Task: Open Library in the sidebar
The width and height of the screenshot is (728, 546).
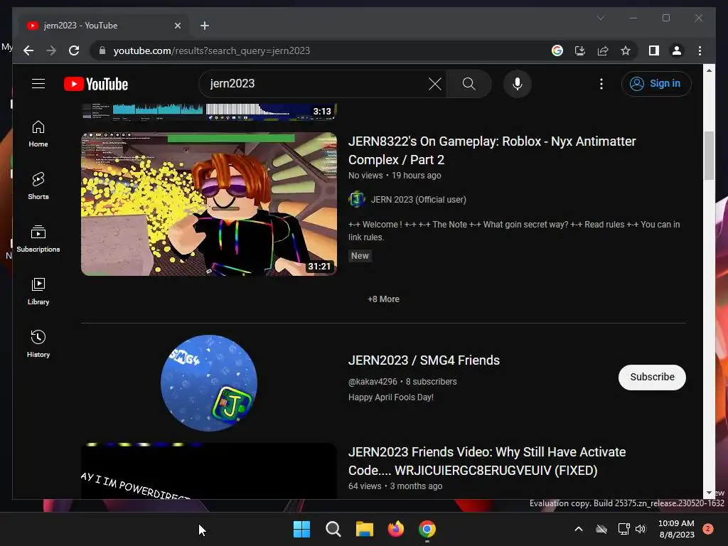Action: pos(38,291)
